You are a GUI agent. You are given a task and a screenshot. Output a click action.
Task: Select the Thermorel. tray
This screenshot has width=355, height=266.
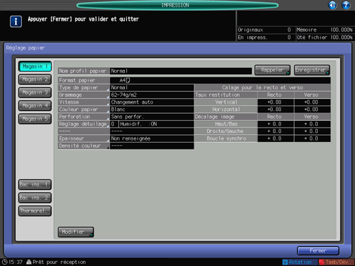pos(35,210)
